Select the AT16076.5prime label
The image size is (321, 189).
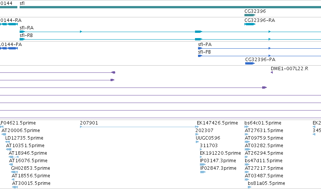(x=28, y=161)
